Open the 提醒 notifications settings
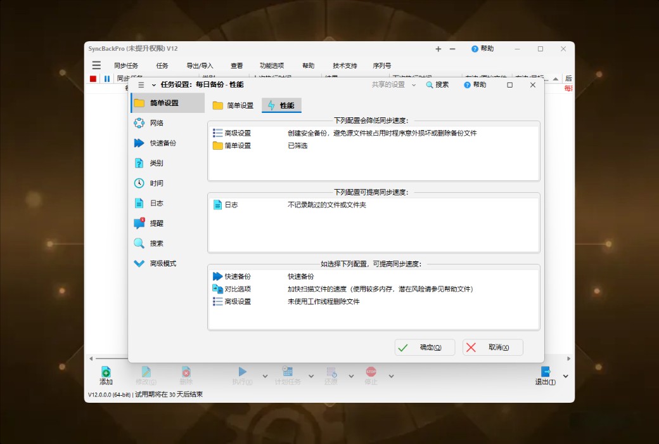 152,224
